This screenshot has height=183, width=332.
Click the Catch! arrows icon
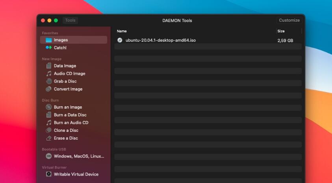(49, 48)
